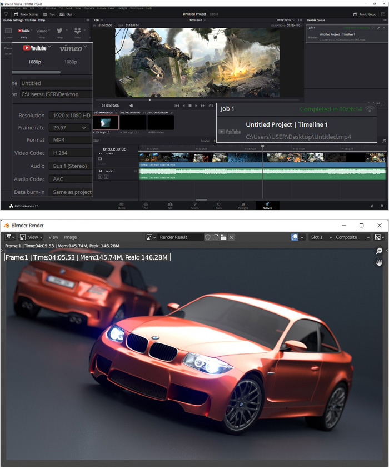389x469 pixels.
Task: Click the viewer scrub bar playhead
Action: coord(150,100)
